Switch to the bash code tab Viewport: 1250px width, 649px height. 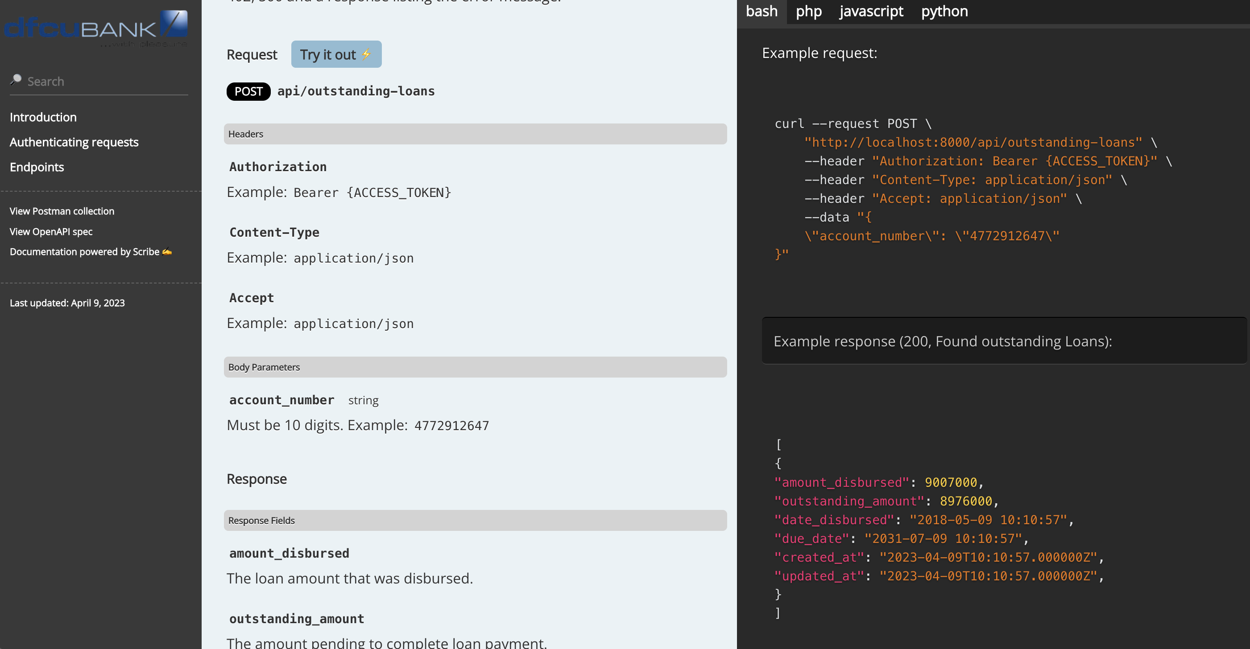pos(762,11)
